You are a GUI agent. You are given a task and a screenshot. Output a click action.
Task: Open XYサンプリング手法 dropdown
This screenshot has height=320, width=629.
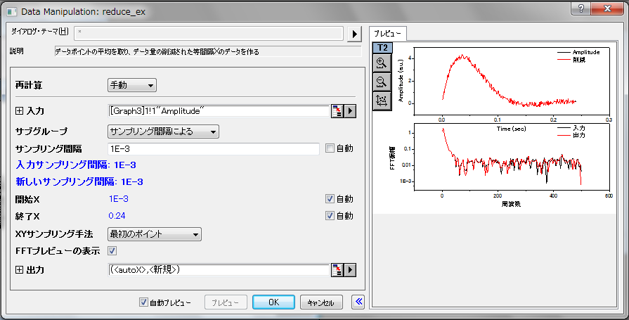click(155, 234)
